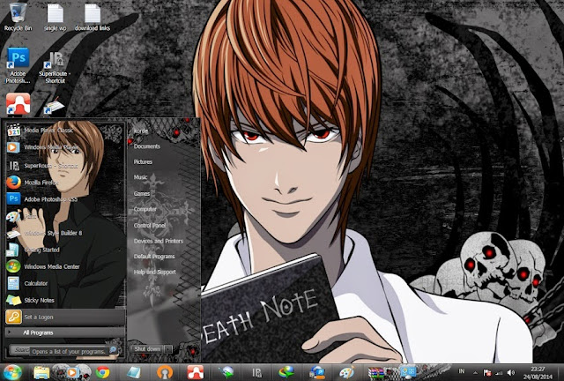Open Calculator from Start menu

pyautogui.click(x=64, y=283)
